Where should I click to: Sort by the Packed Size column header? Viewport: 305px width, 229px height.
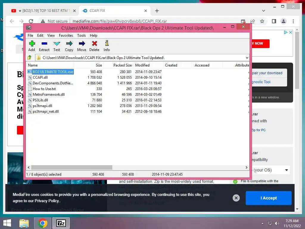click(x=118, y=65)
